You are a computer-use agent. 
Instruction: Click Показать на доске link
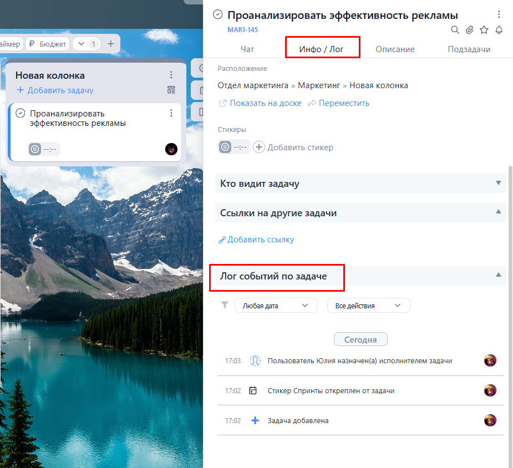(x=261, y=103)
